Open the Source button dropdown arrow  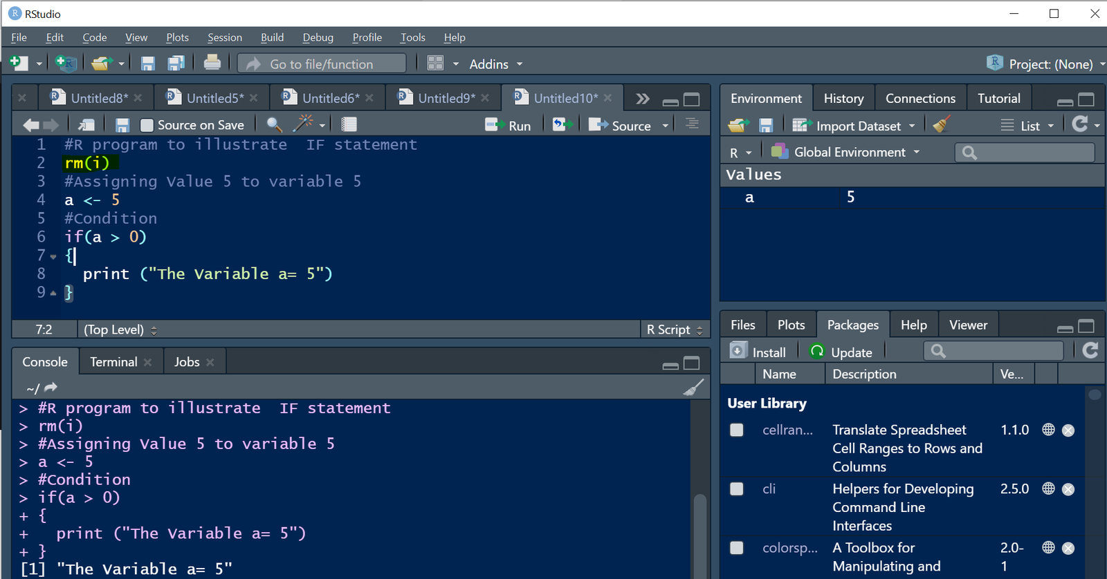coord(666,126)
